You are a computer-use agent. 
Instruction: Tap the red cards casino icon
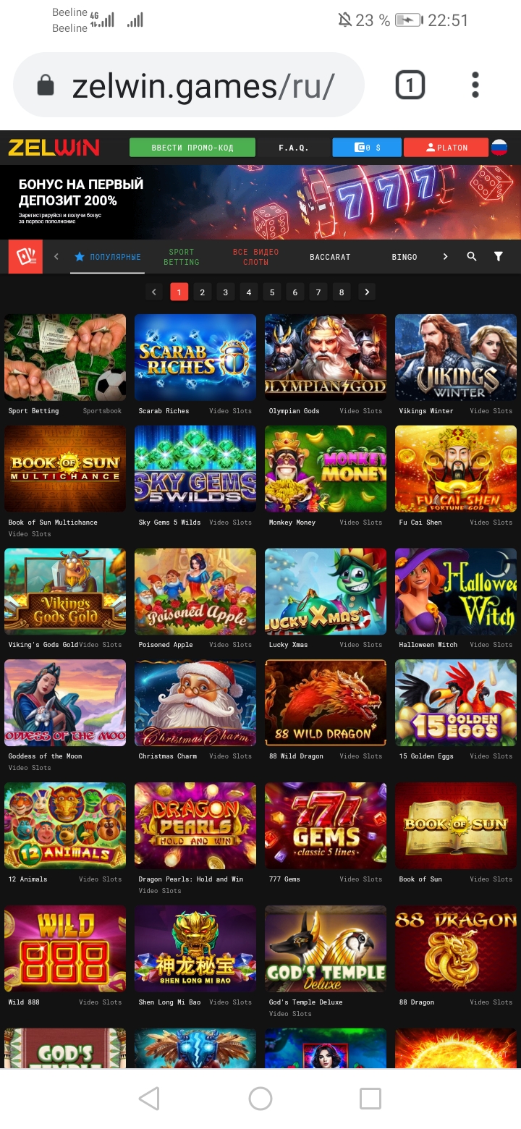click(25, 257)
